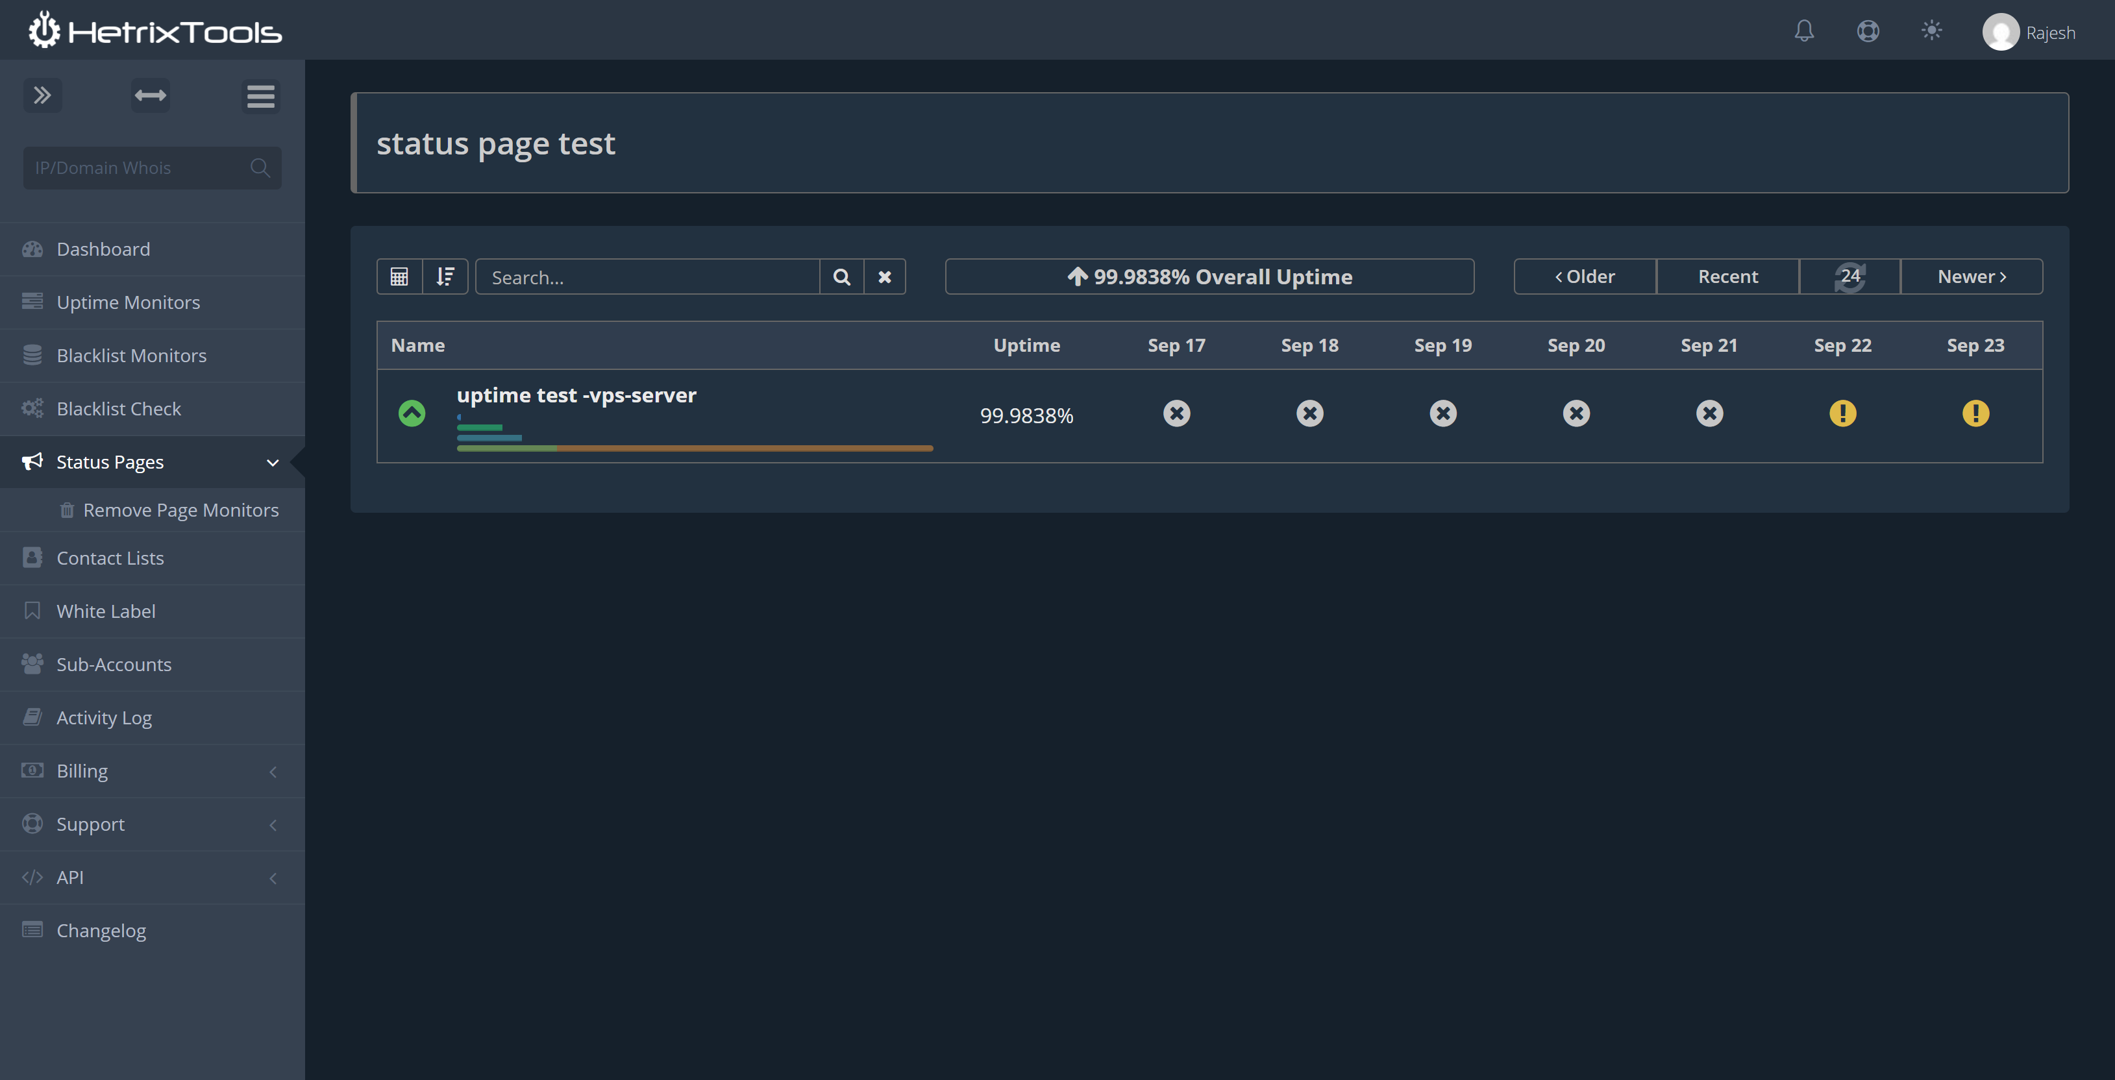Expand the API submenu

152,878
